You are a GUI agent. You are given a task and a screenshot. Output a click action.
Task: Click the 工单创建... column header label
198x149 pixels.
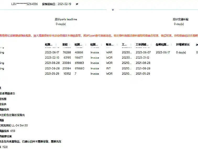(x=142, y=45)
